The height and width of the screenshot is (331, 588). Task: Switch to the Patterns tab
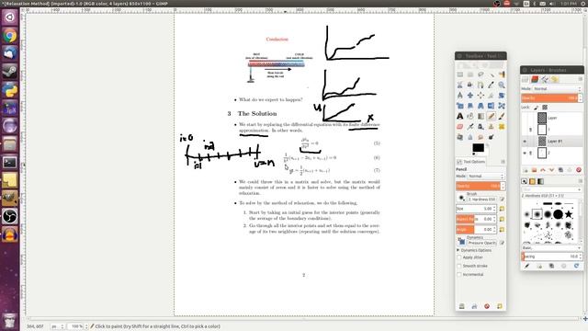click(533, 181)
